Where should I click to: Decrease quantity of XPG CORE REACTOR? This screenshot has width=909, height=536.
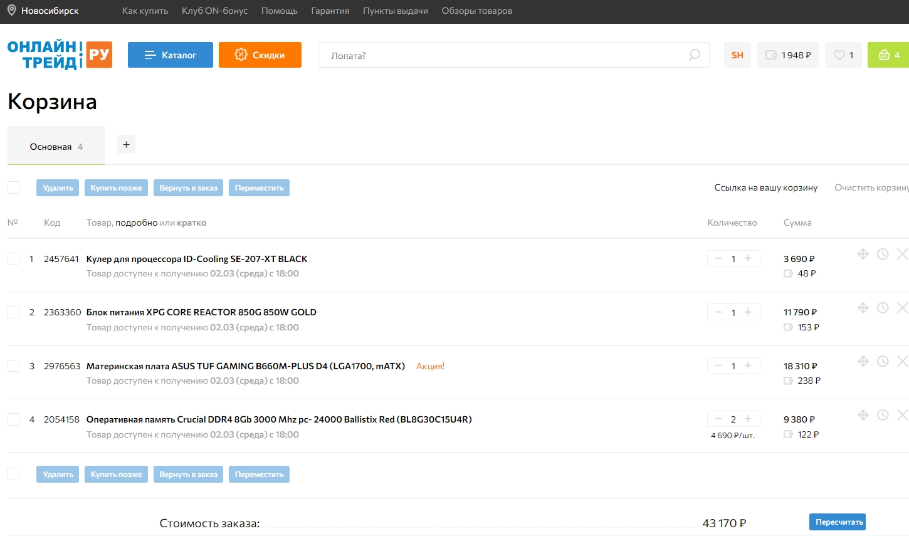click(x=718, y=312)
